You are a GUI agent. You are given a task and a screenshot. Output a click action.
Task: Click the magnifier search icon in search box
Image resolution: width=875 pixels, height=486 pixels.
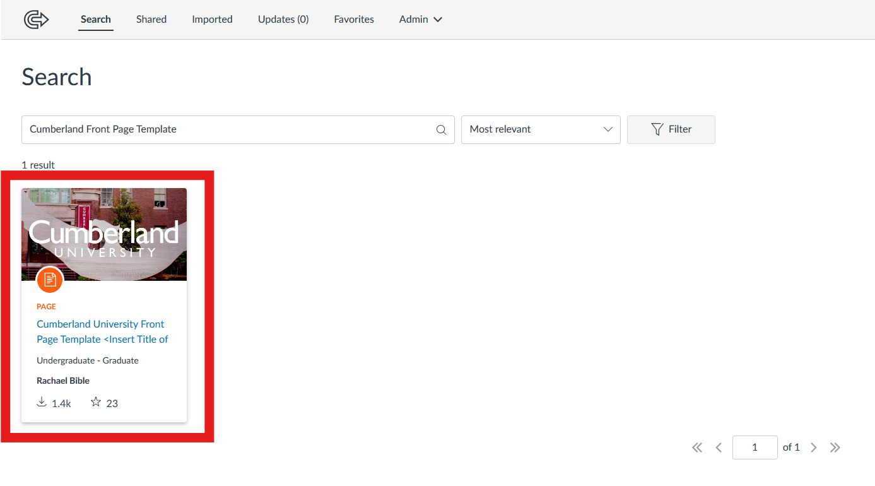click(441, 130)
